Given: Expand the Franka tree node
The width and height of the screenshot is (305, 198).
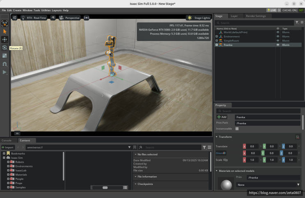Looking at the screenshot, I should [217, 45].
